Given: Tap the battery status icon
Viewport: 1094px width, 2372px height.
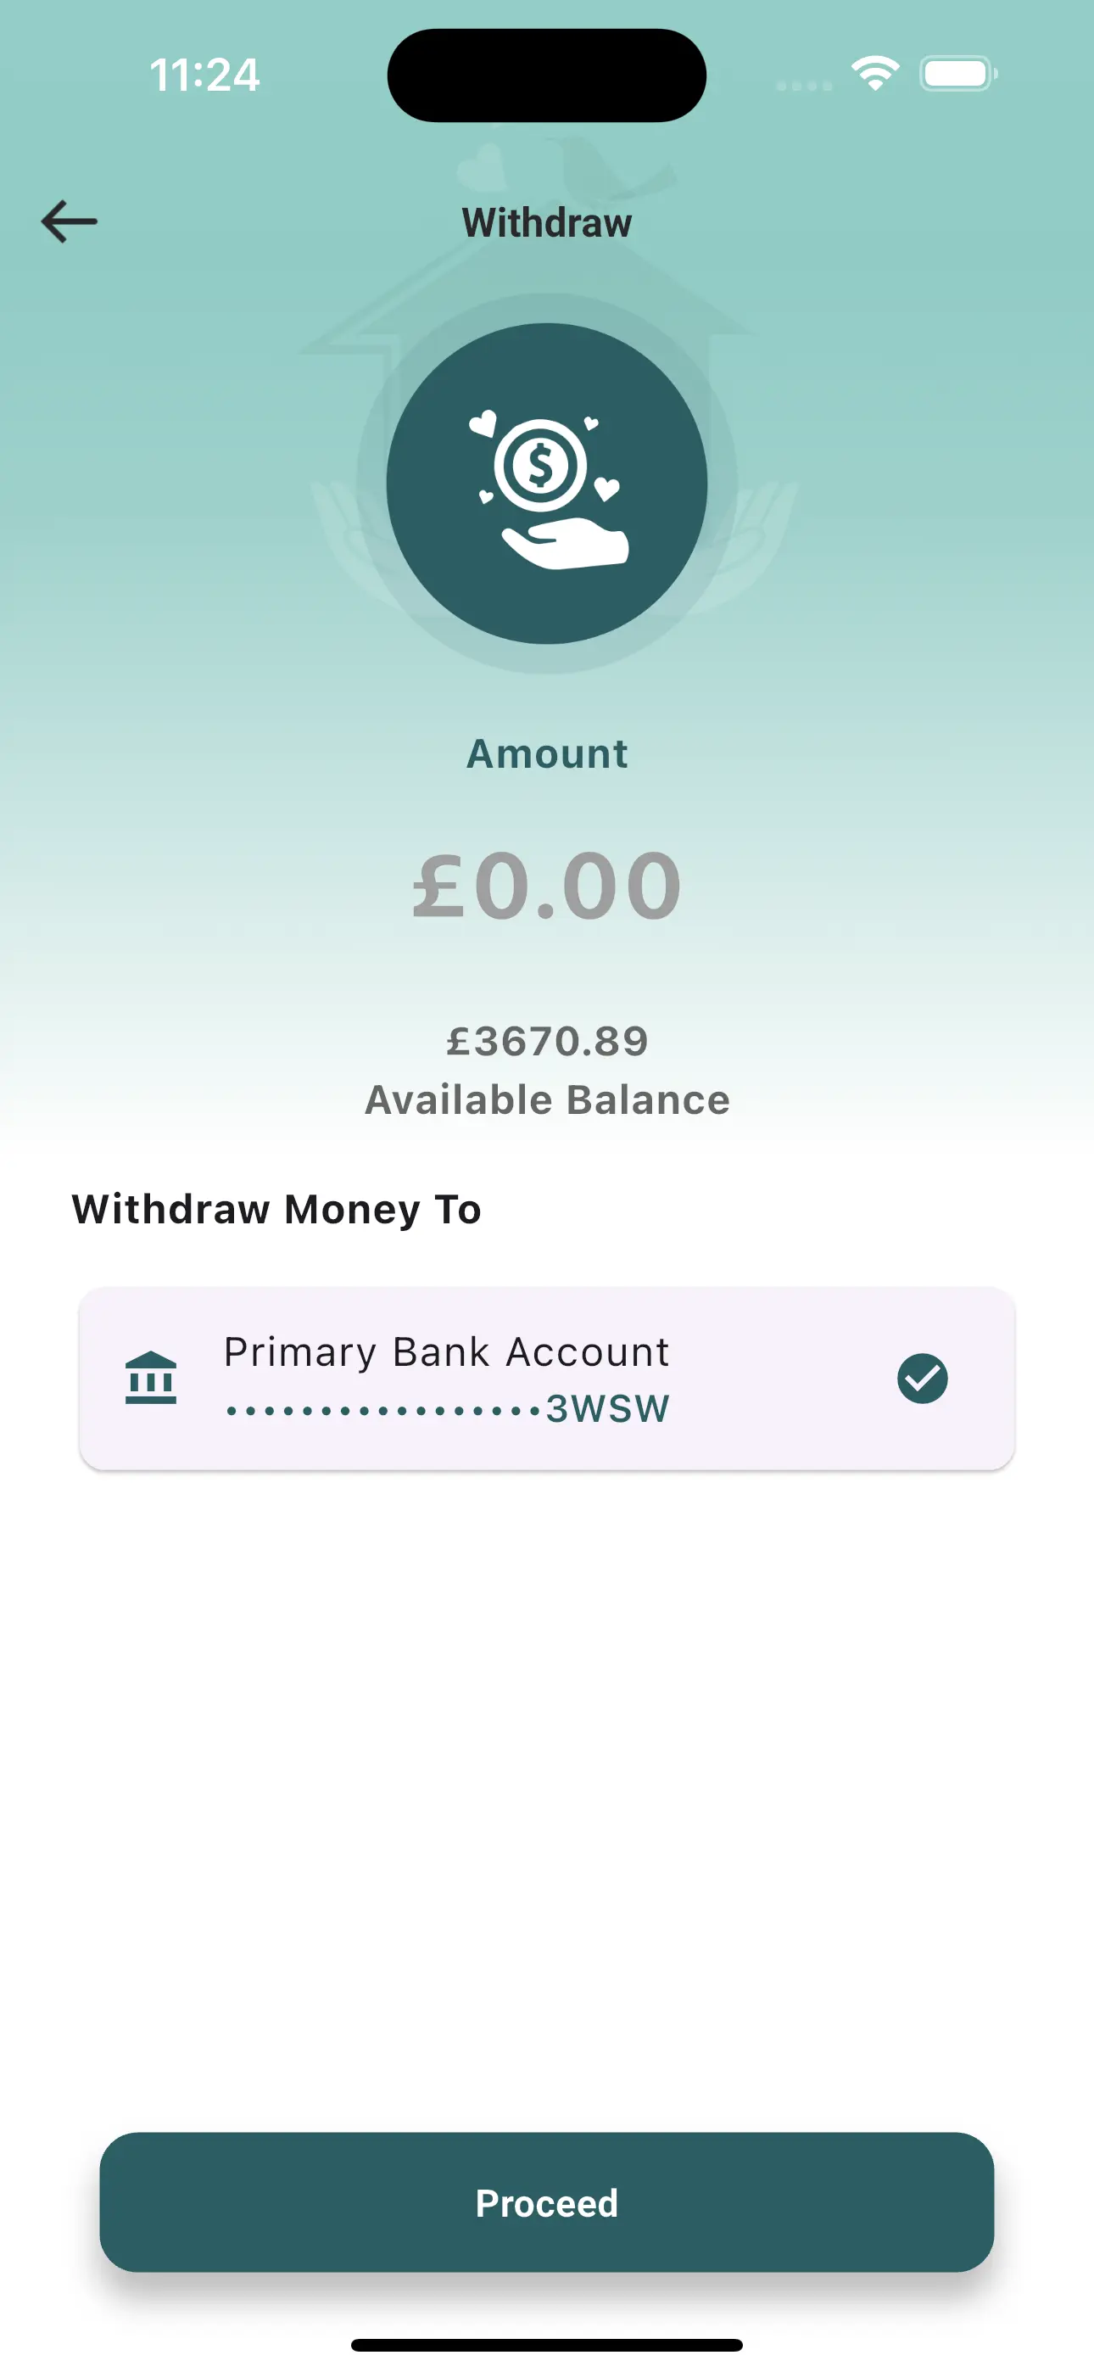Looking at the screenshot, I should (x=957, y=74).
